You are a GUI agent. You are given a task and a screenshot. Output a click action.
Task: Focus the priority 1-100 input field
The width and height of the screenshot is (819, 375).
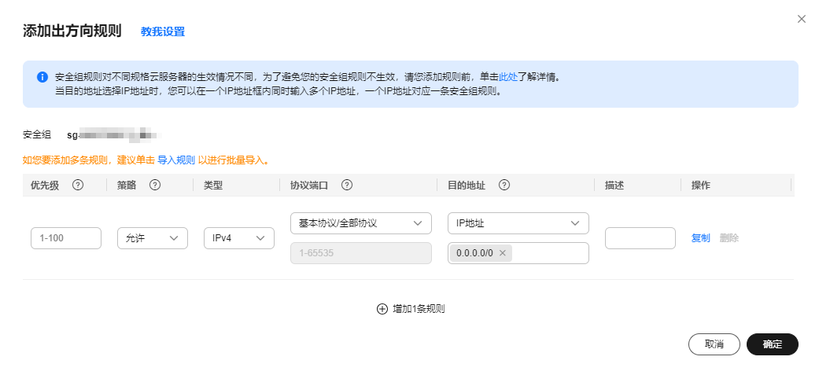66,238
